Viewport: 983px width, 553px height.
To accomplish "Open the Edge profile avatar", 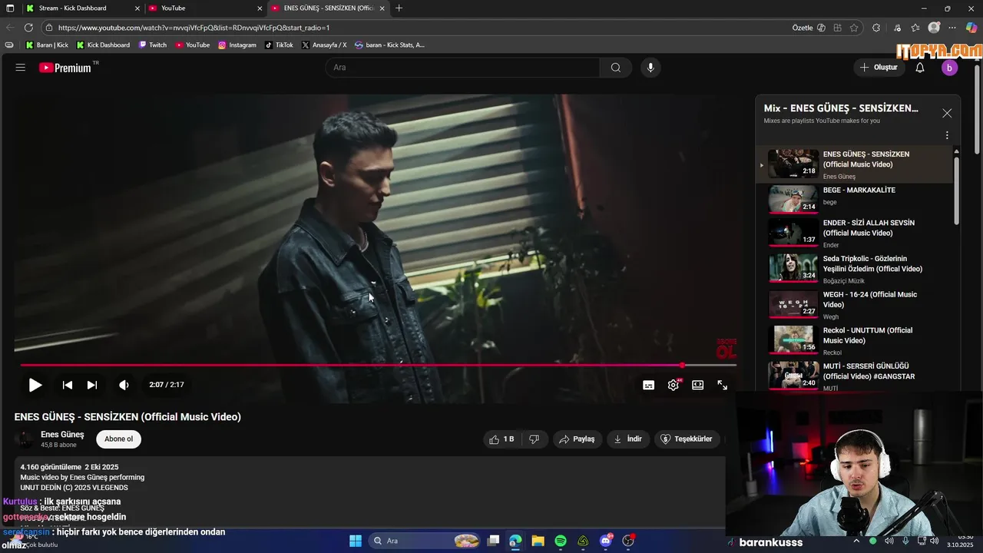I will click(x=934, y=28).
